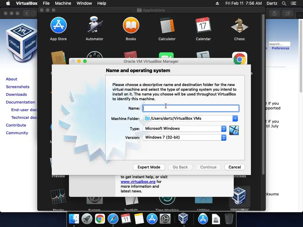Open Community link on website
The width and height of the screenshot is (303, 227).
click(x=17, y=133)
